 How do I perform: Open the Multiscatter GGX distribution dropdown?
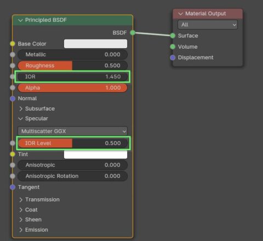[72, 131]
